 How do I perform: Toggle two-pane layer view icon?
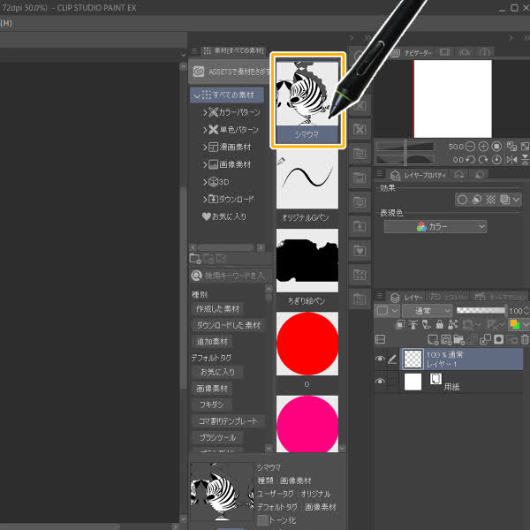(380, 339)
